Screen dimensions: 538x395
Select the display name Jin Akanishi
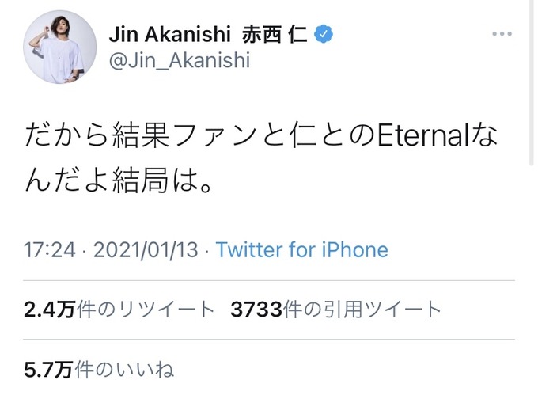click(170, 34)
